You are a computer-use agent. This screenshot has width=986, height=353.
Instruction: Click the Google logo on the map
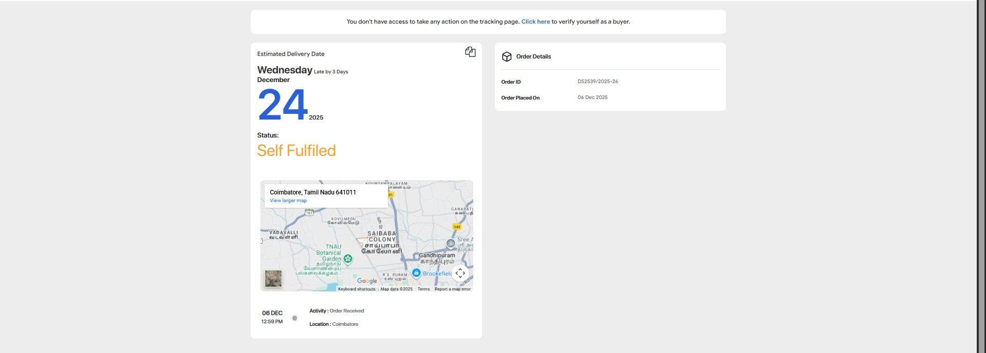(367, 281)
